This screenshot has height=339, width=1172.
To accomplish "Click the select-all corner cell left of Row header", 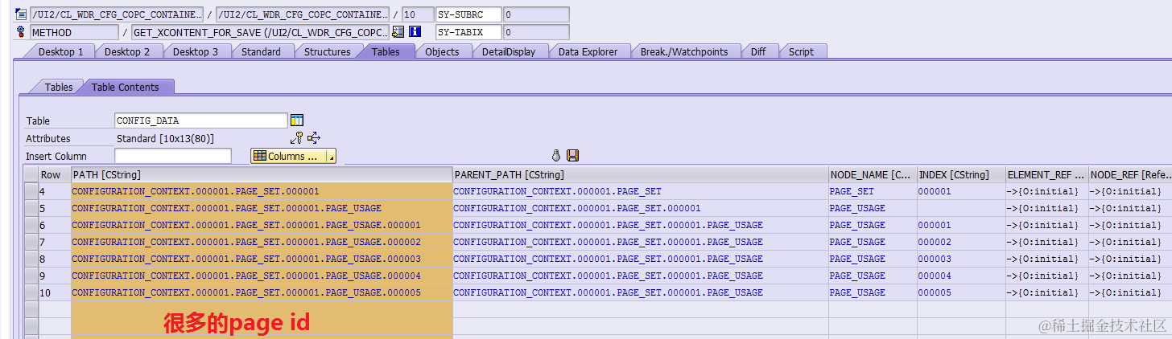I will 31,174.
